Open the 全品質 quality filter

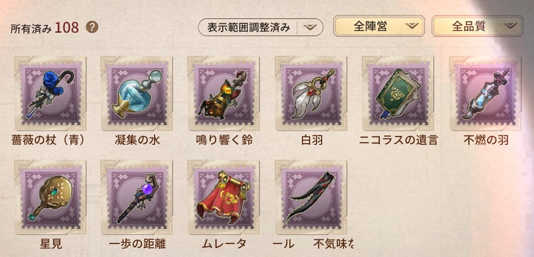(477, 26)
